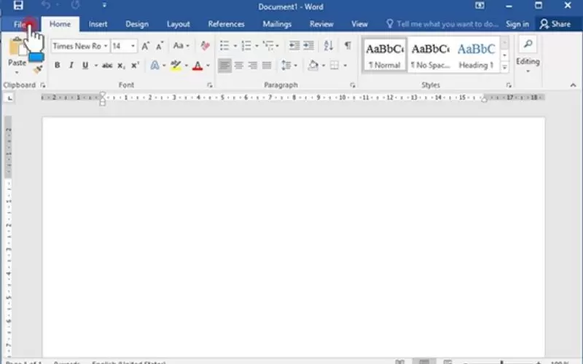Toggle Show/Hide paragraph marks
Screen dimensions: 583x364
pyautogui.click(x=348, y=46)
